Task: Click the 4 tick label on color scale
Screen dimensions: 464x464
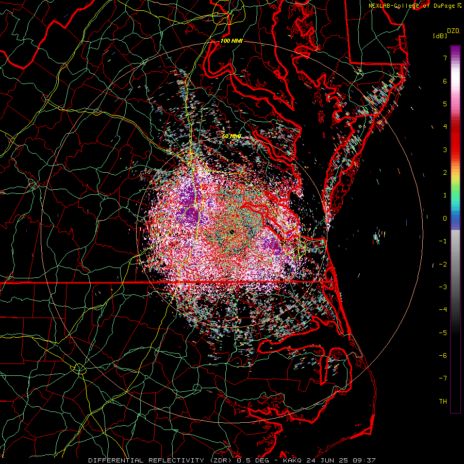Action: pos(445,127)
